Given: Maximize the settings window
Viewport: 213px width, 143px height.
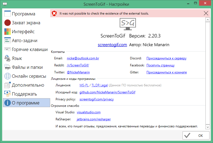Looking at the screenshot, I should 195,3.
